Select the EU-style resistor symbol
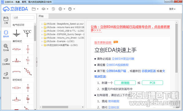183x111 pixels. click(17, 88)
